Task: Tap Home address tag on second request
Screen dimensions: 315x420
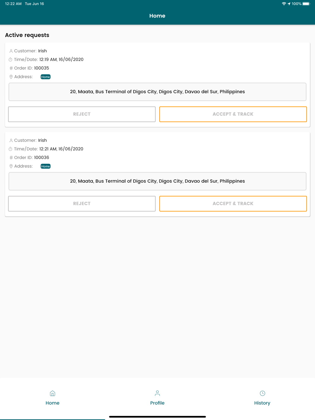Action: [x=46, y=166]
